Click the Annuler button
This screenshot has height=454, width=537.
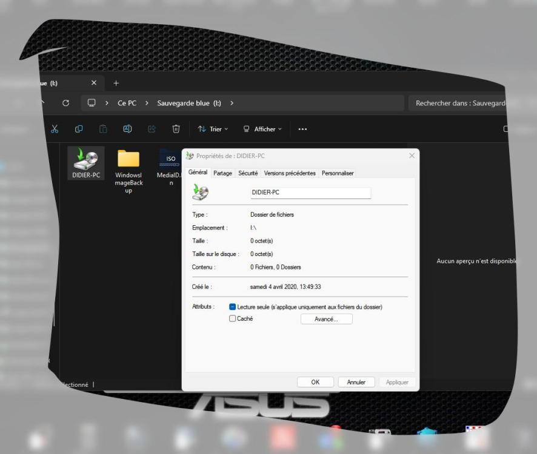tap(356, 382)
